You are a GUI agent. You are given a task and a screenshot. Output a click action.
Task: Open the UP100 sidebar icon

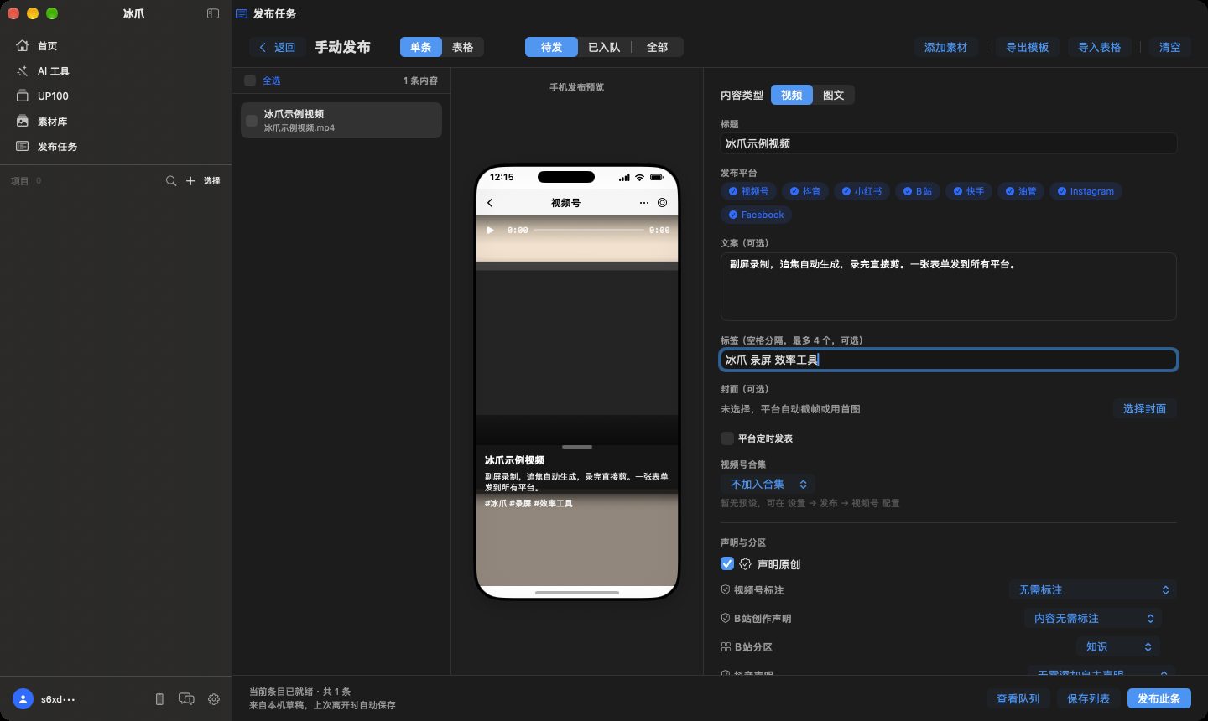tap(23, 96)
